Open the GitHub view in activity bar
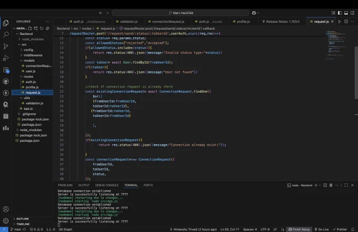The image size is (358, 232). [x=6, y=81]
